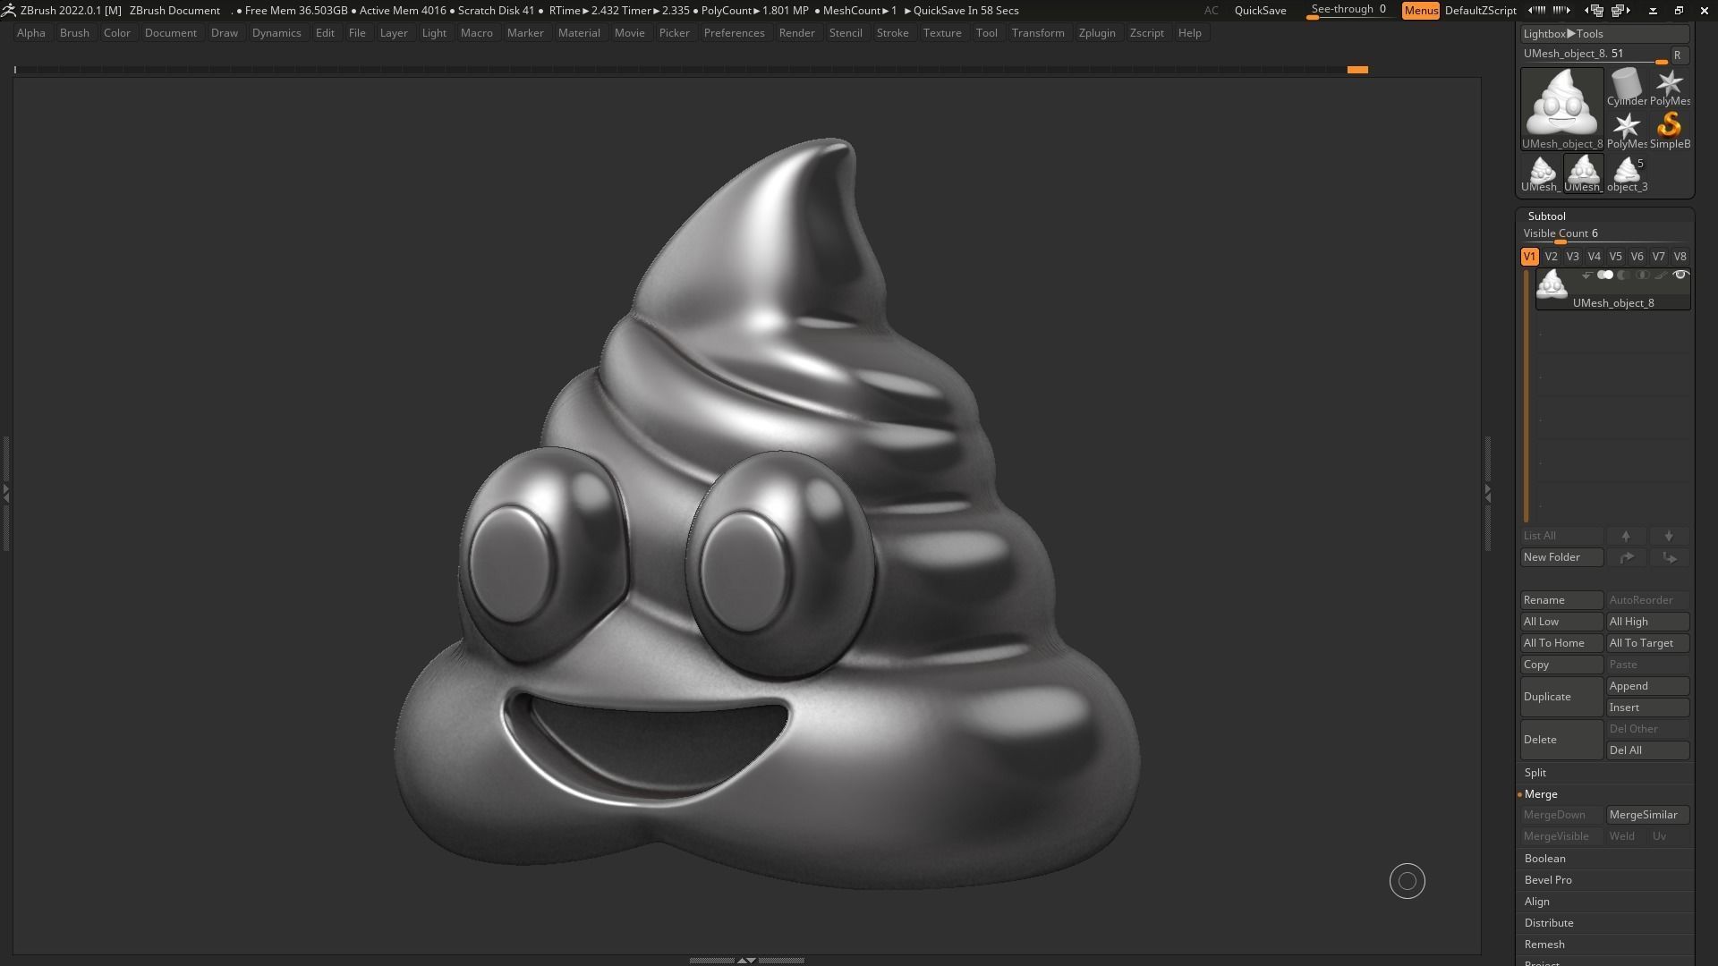Click the New Folder button
This screenshot has width=1718, height=966.
point(1561,557)
